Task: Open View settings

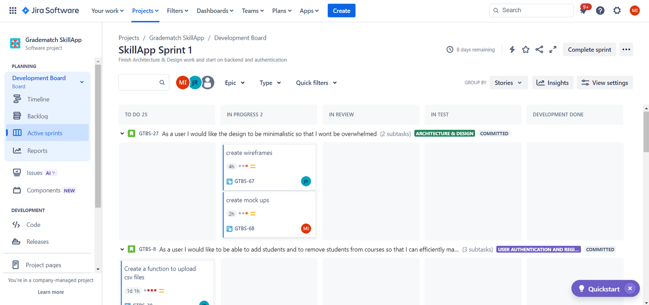Action: pyautogui.click(x=605, y=83)
